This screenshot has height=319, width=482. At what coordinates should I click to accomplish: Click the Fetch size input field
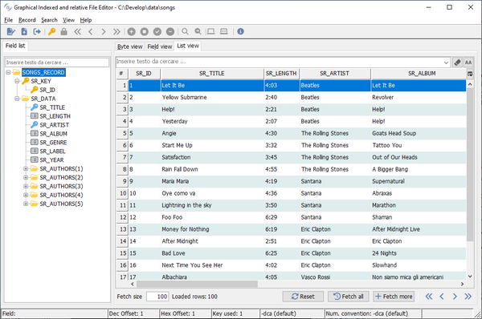157,297
